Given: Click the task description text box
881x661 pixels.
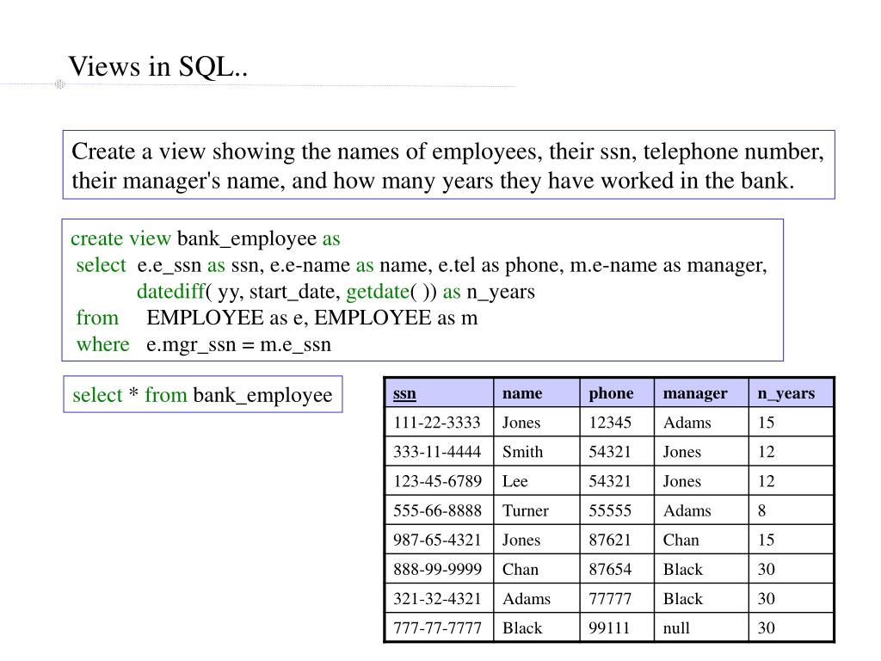Looking at the screenshot, I should pyautogui.click(x=448, y=164).
